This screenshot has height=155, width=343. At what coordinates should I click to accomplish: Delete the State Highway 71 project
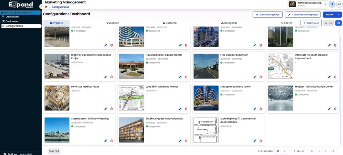[261, 141]
